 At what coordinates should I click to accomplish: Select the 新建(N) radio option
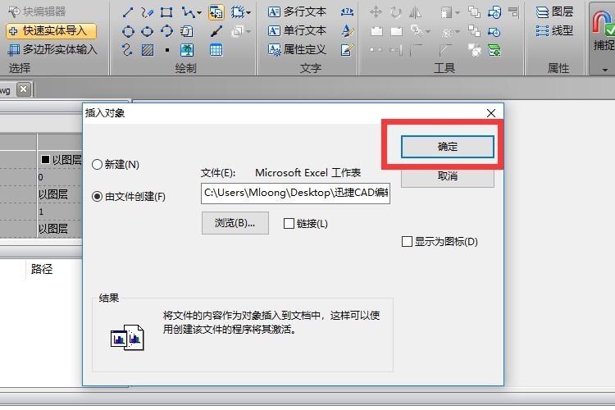point(116,164)
